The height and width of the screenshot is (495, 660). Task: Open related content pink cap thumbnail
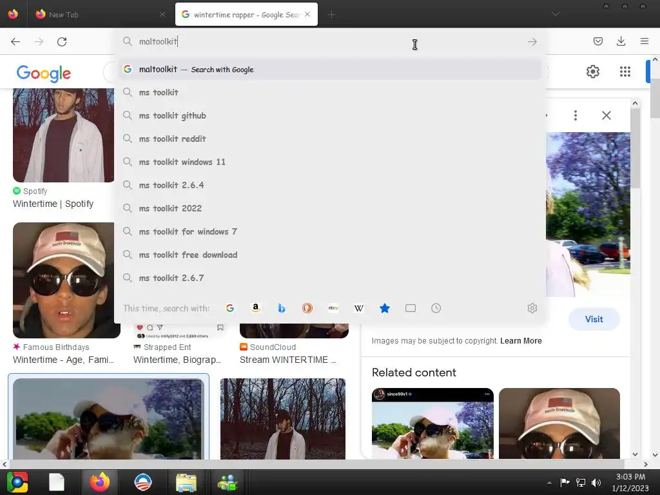click(x=559, y=423)
